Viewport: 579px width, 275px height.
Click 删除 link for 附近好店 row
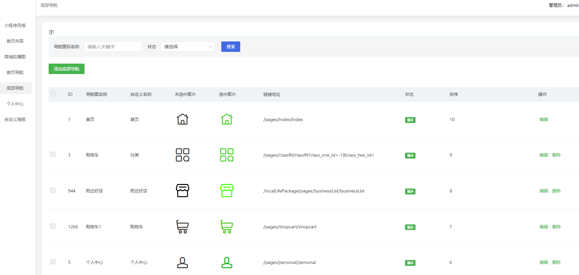[556, 191]
